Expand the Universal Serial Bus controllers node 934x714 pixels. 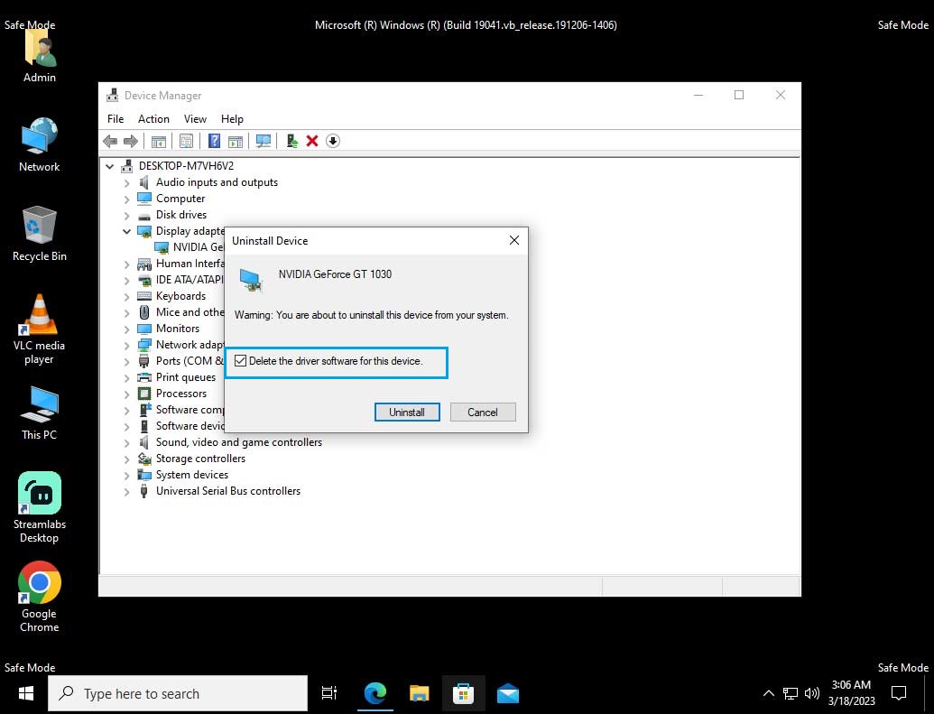[125, 491]
